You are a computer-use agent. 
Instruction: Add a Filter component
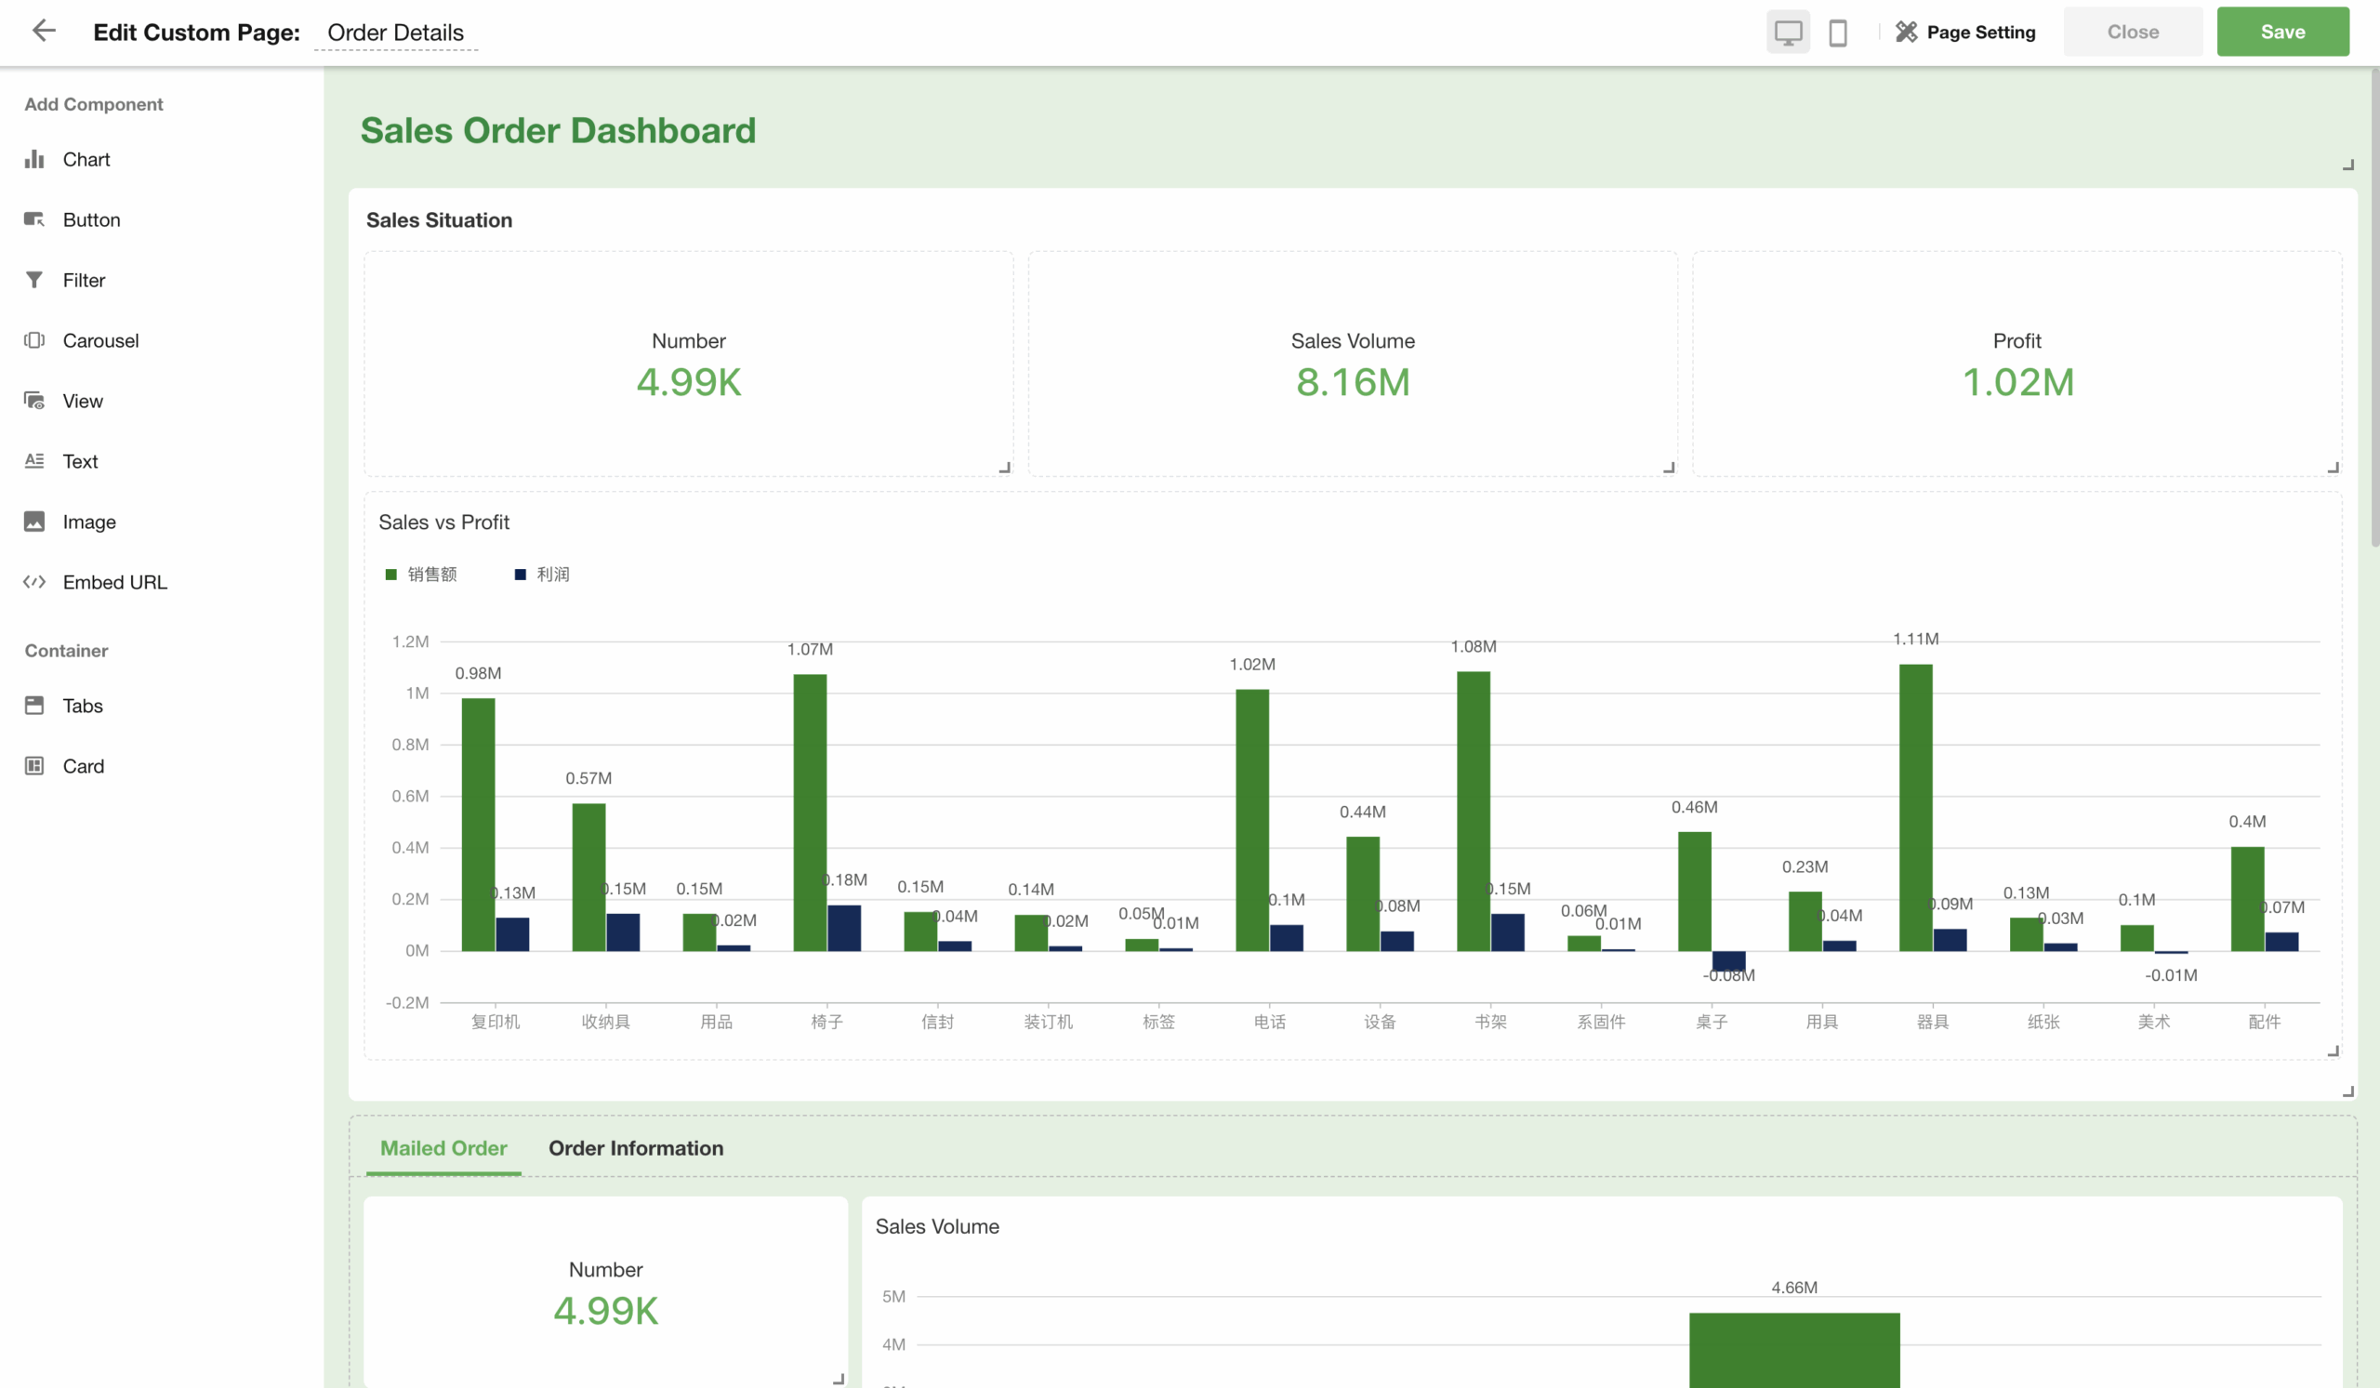(x=84, y=280)
